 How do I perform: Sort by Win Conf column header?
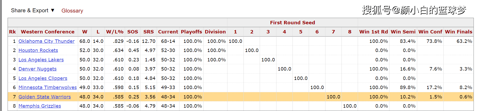click(430, 32)
